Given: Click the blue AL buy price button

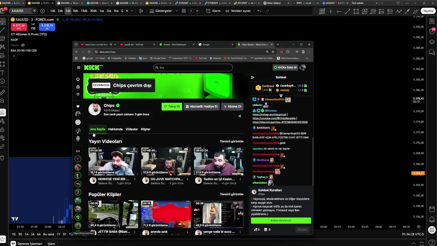Looking at the screenshot, I should click(x=47, y=27).
